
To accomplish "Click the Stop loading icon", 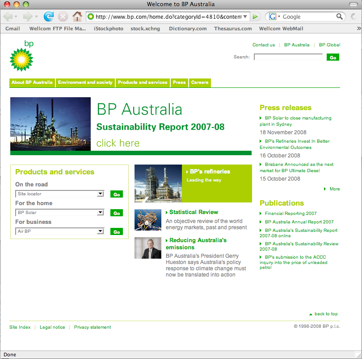I will tap(63, 17).
